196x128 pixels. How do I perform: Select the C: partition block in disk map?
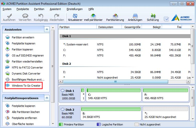(x=114, y=94)
